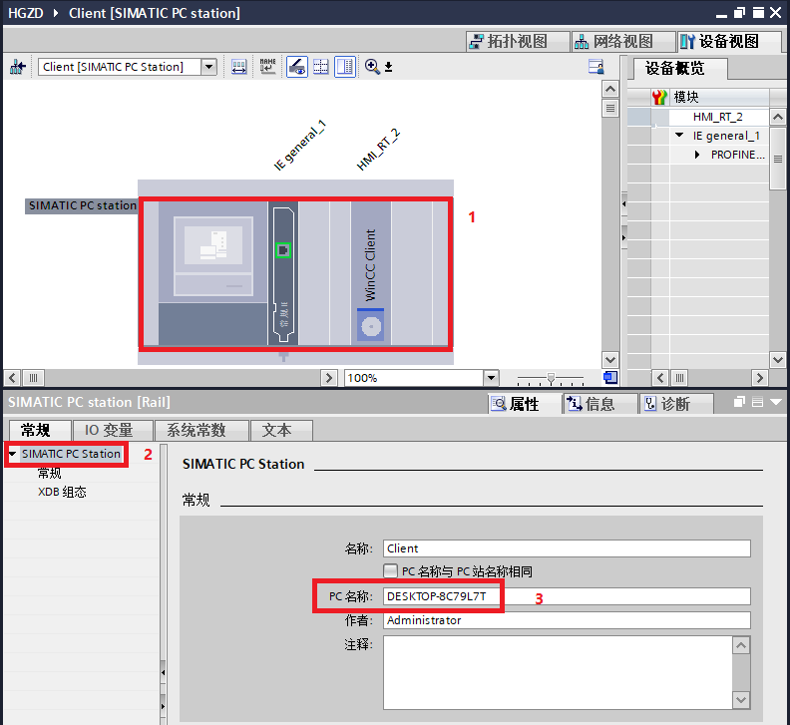
Task: Click device overview scroll down arrow
Action: 778,360
